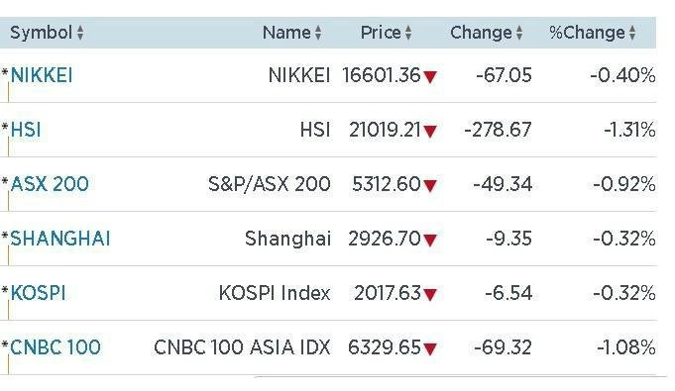Click sort arrows beside Change header

[519, 33]
